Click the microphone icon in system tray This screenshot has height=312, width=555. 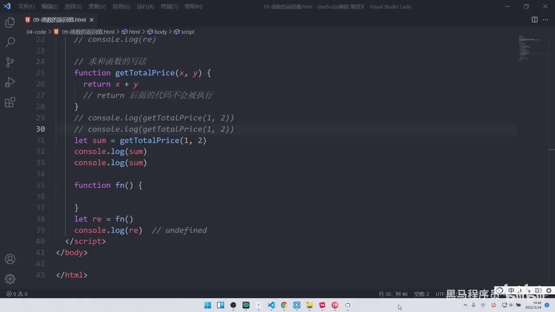coord(473,305)
